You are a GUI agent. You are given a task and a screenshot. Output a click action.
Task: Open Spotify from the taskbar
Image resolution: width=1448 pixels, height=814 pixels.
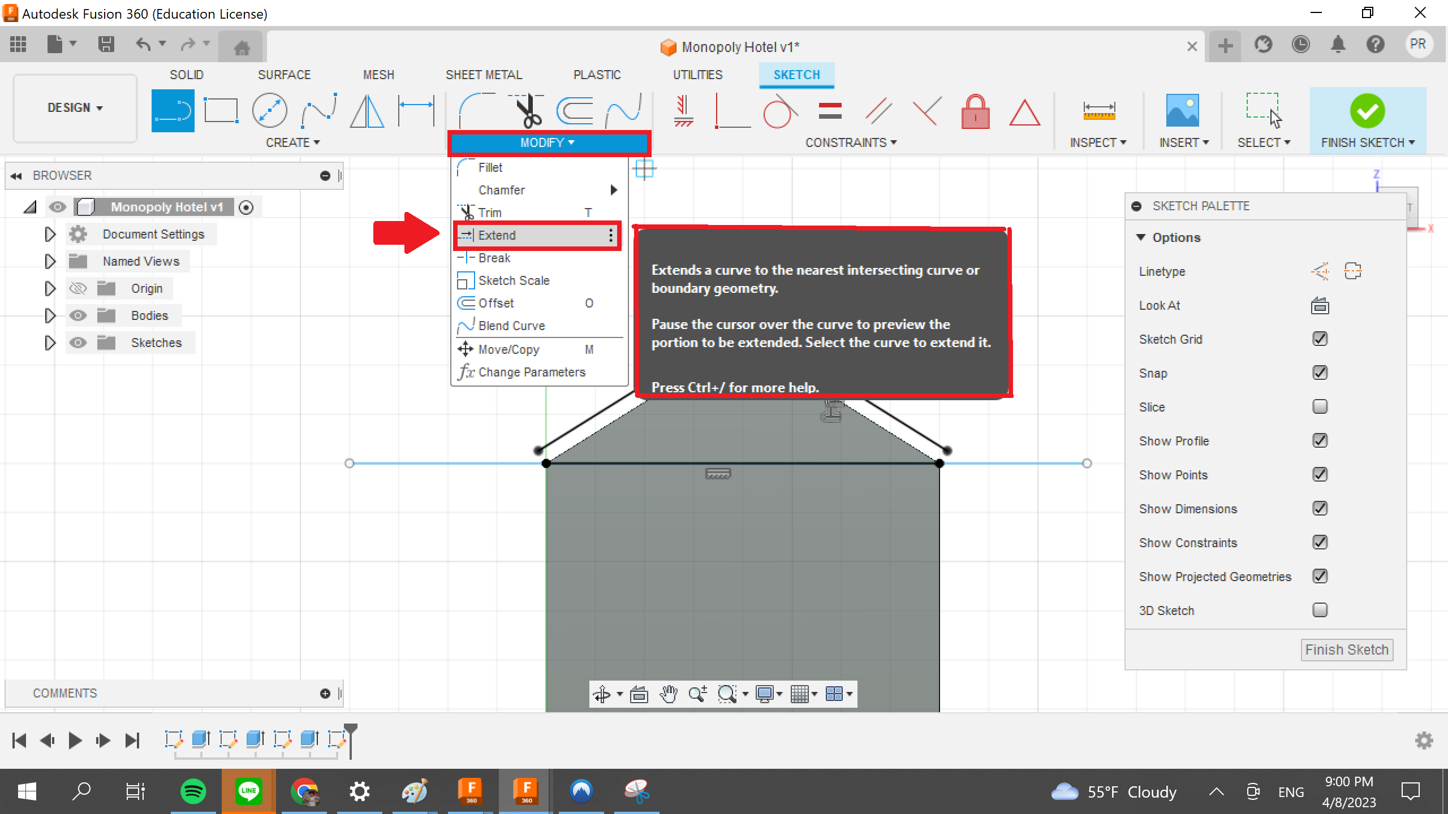(193, 791)
